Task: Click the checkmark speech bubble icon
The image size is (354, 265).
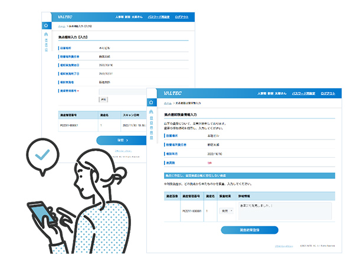Action: coord(42,155)
